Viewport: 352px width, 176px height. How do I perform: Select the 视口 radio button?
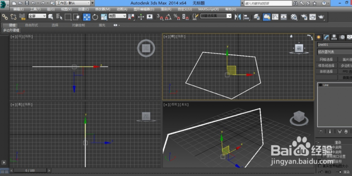coord(322,172)
